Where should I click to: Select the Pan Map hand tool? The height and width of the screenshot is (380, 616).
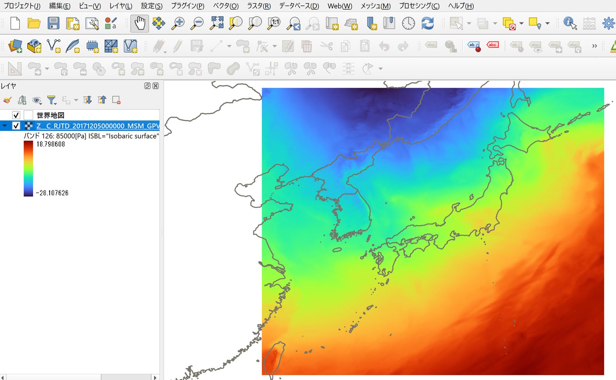tap(139, 23)
